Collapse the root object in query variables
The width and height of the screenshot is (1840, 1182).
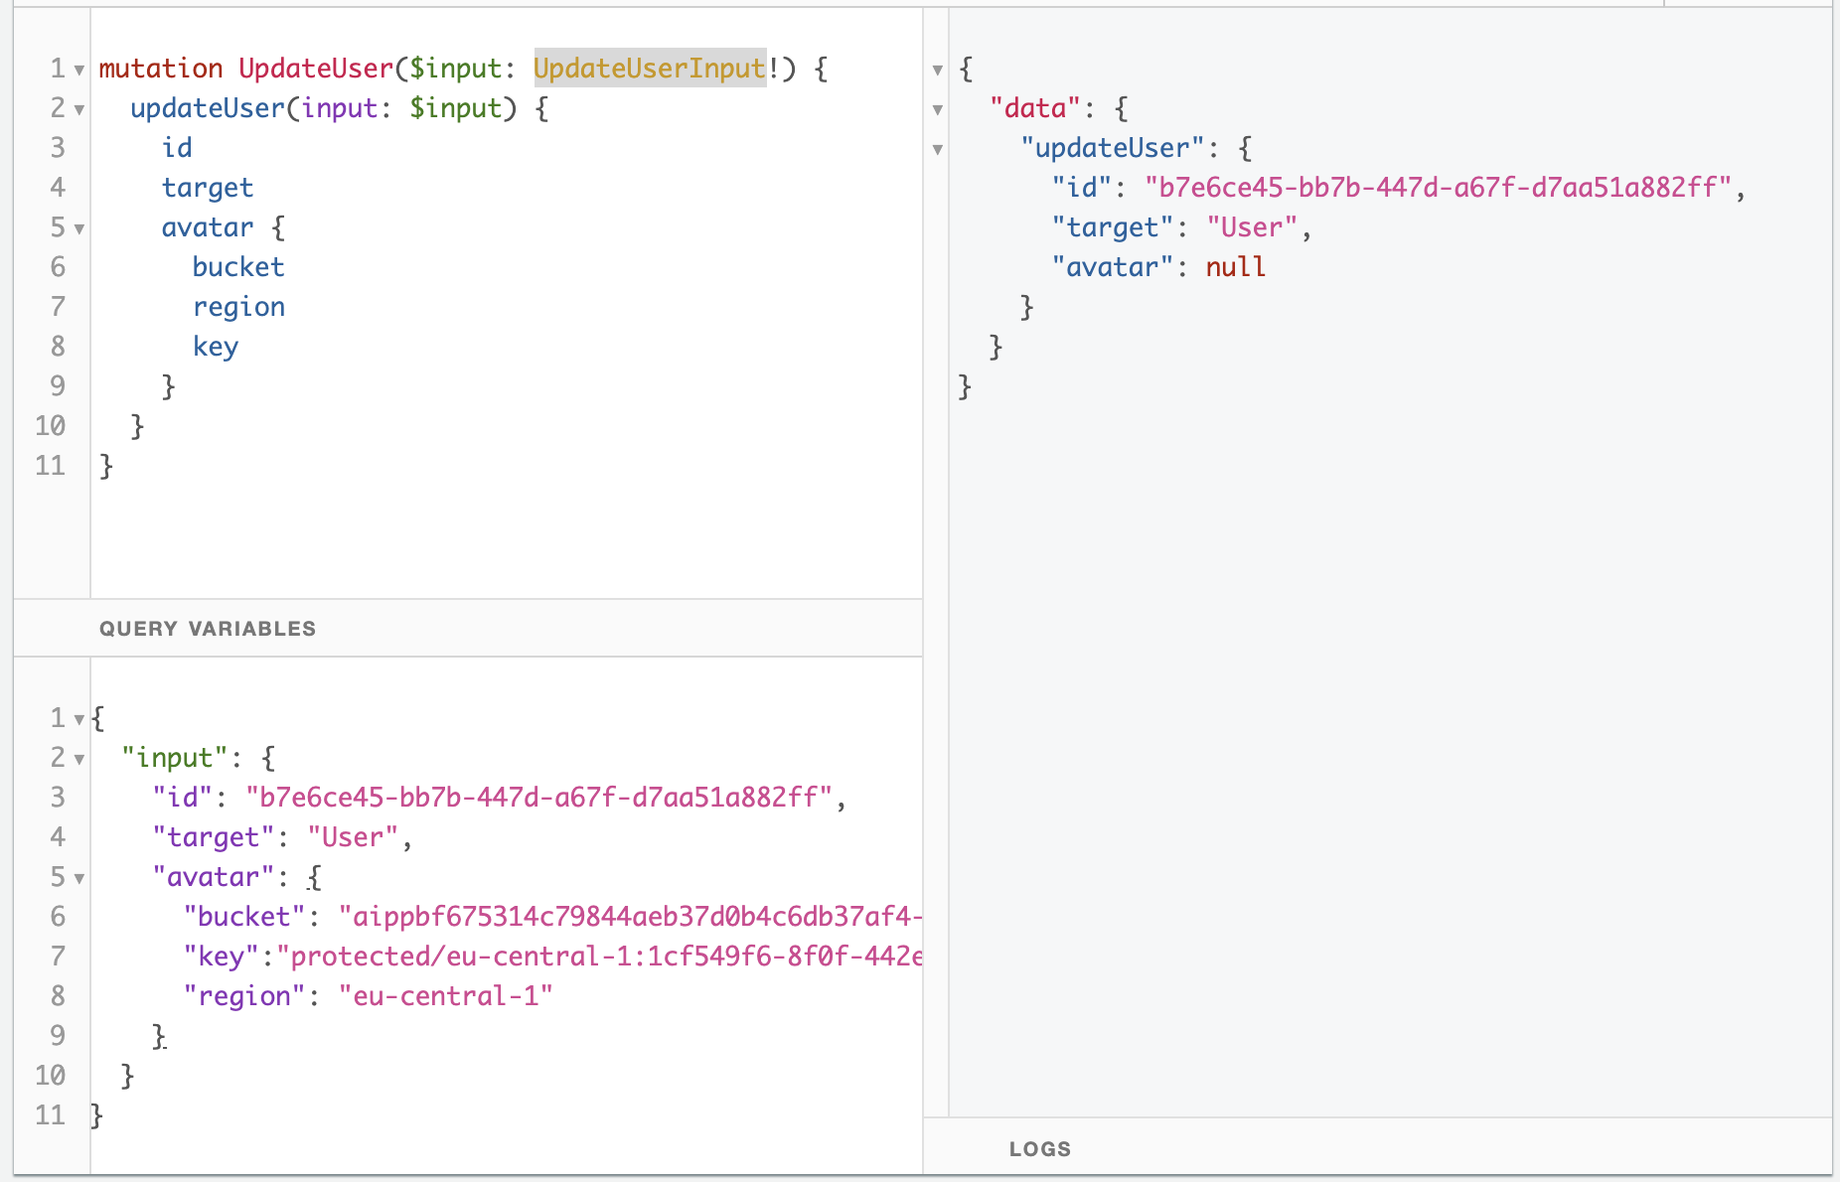coord(78,718)
